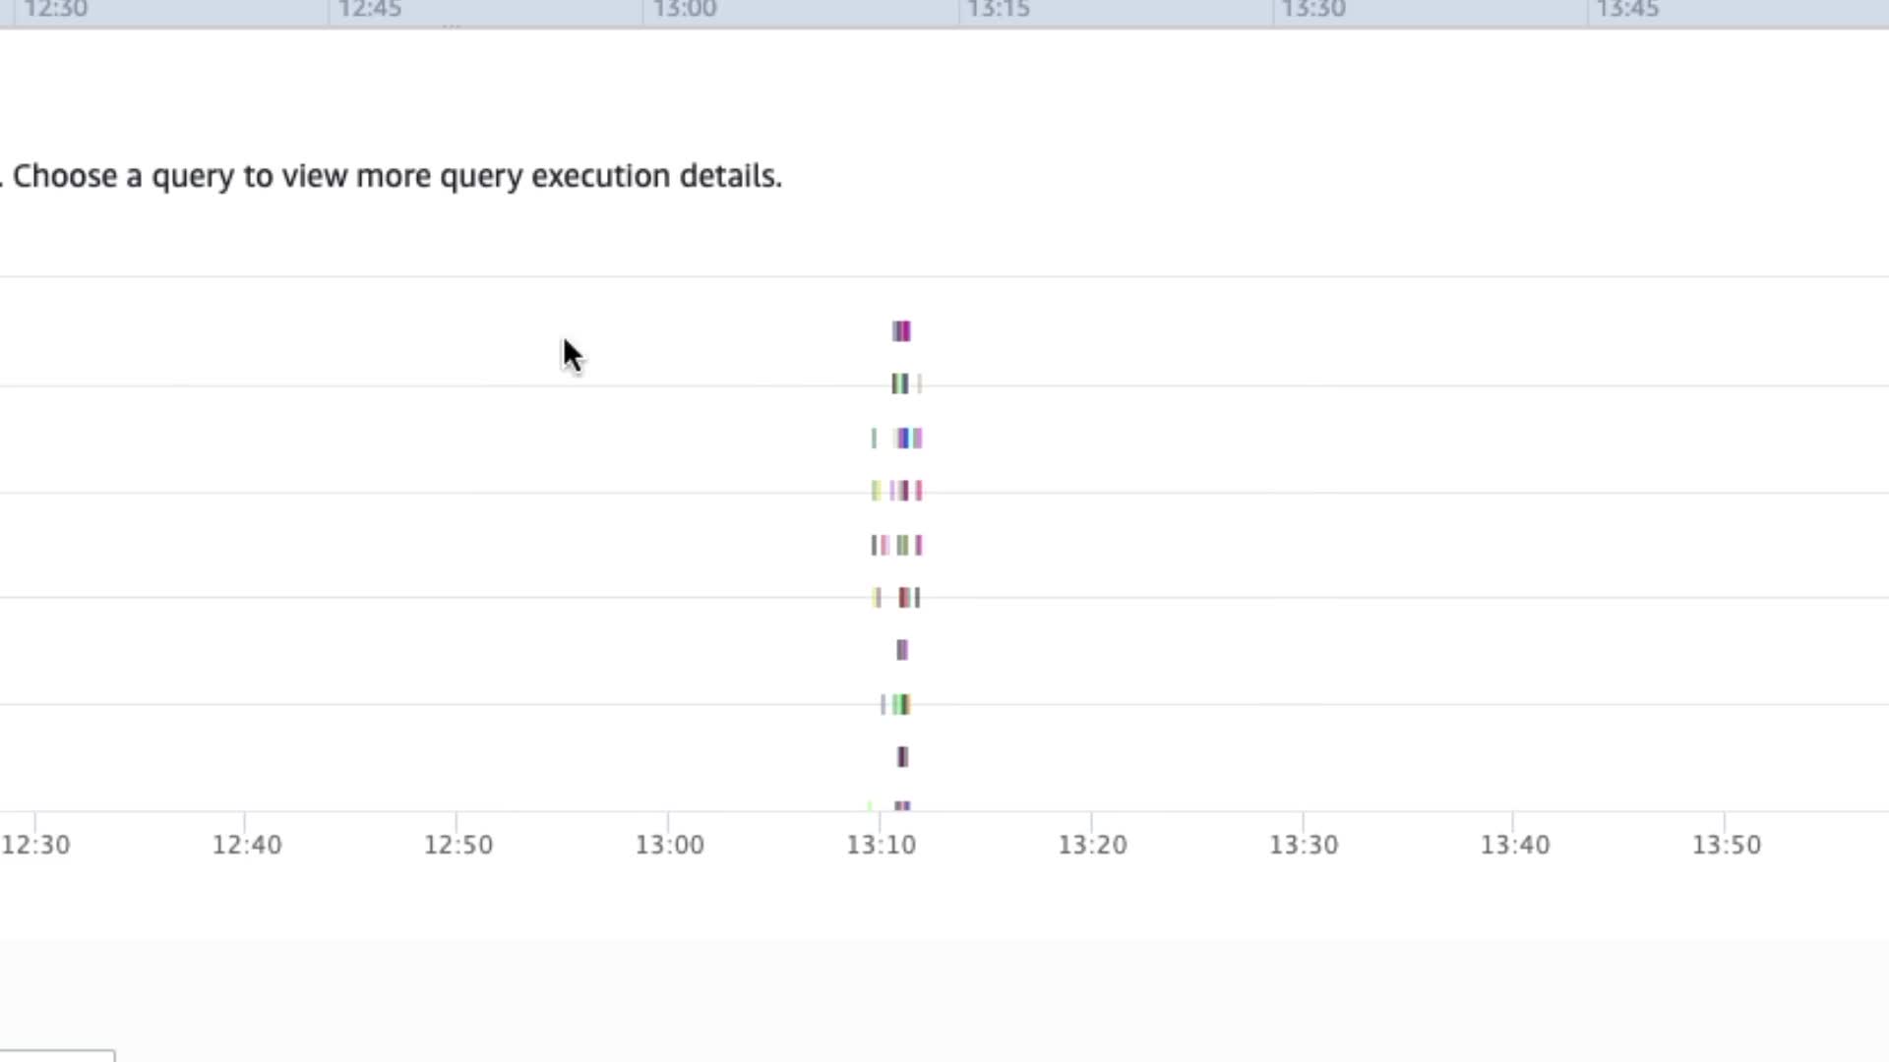This screenshot has width=1889, height=1062.
Task: Click the 13:20 label on bottom axis
Action: (x=1092, y=845)
